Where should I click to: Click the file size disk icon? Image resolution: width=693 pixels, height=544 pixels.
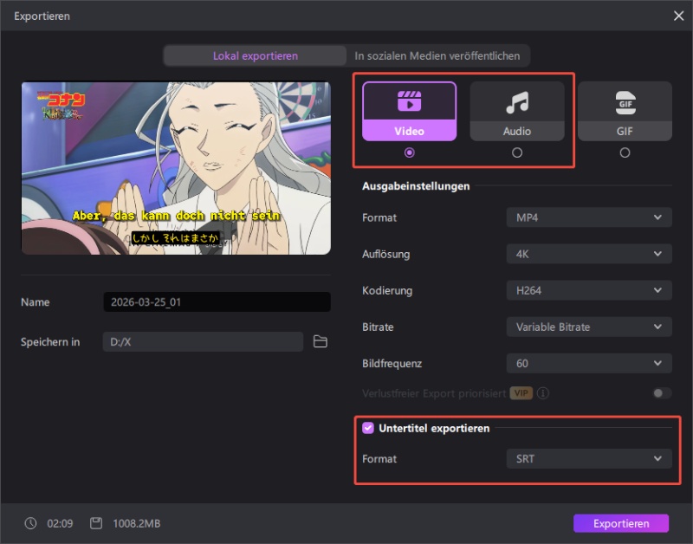coord(96,523)
